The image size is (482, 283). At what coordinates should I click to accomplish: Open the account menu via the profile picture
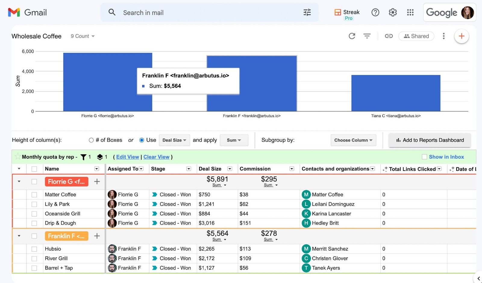pyautogui.click(x=468, y=12)
